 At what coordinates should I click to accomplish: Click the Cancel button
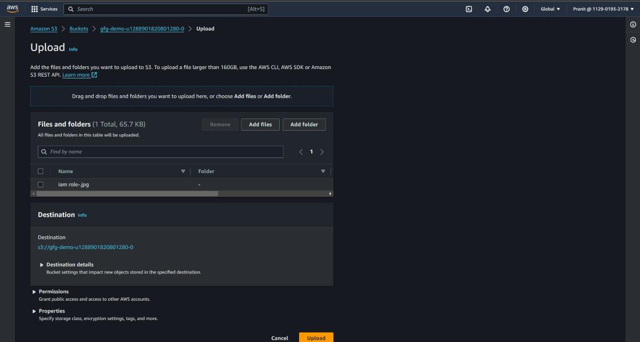280,338
